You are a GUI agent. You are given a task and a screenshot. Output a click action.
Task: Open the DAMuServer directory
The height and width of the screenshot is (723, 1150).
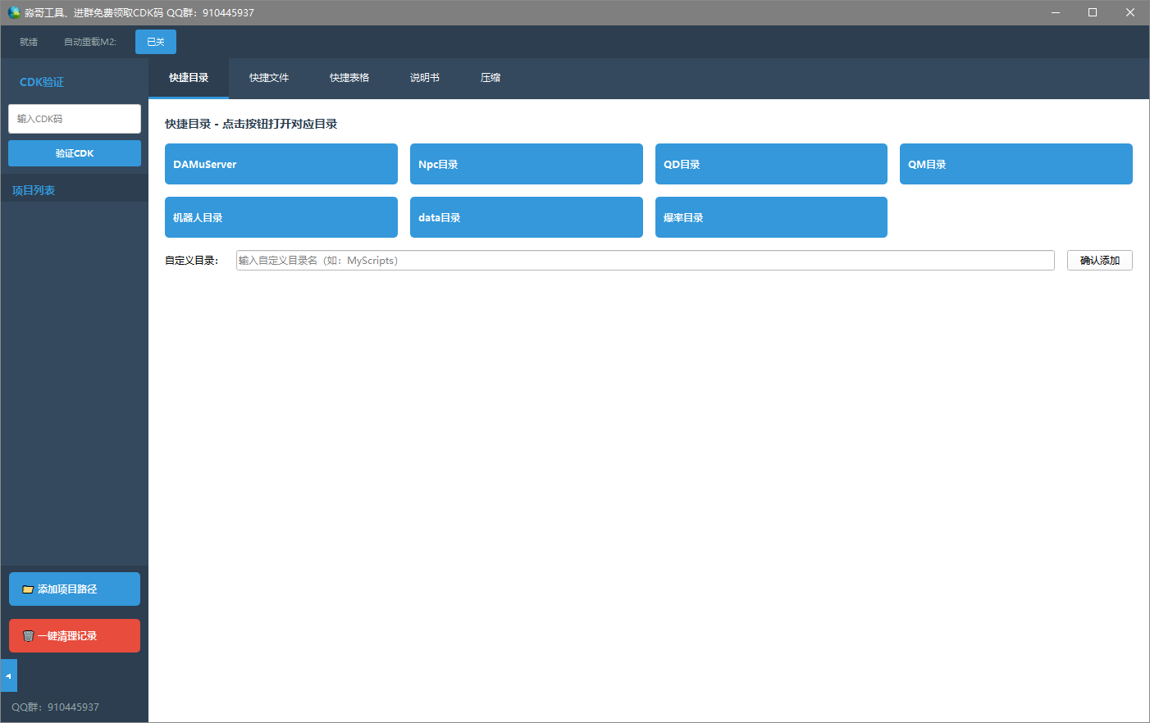coord(281,164)
